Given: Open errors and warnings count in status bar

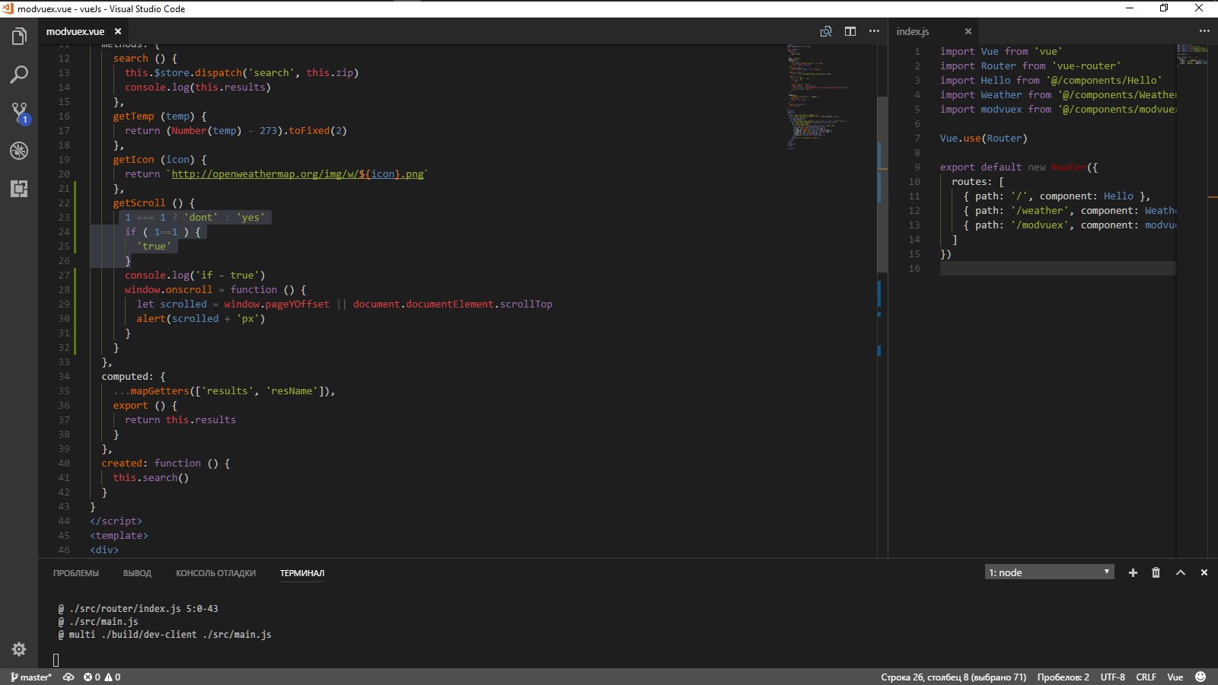Looking at the screenshot, I should [x=102, y=677].
